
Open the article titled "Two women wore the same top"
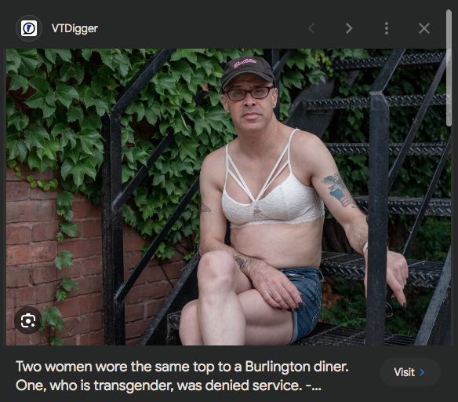182,367
